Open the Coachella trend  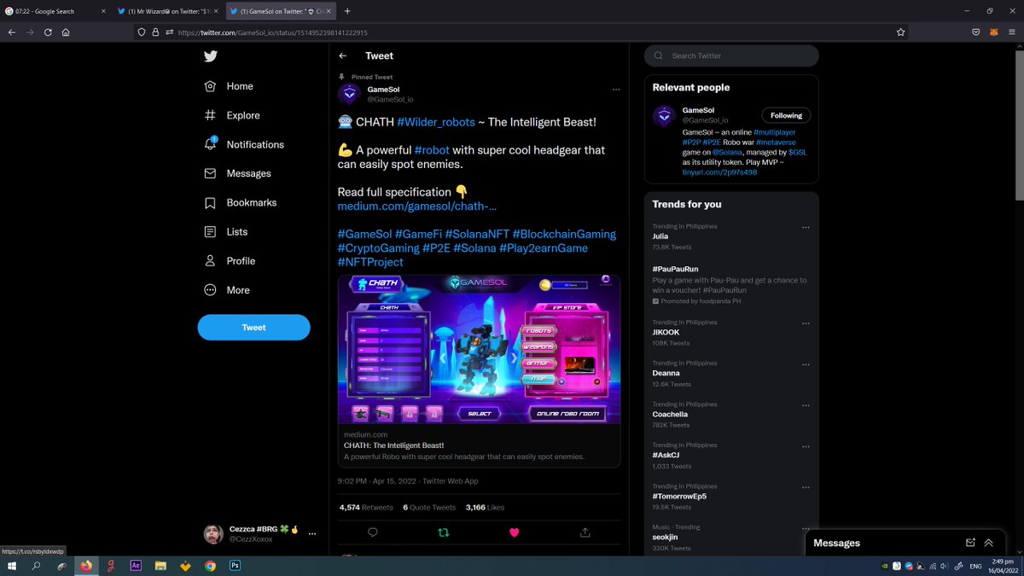731,415
